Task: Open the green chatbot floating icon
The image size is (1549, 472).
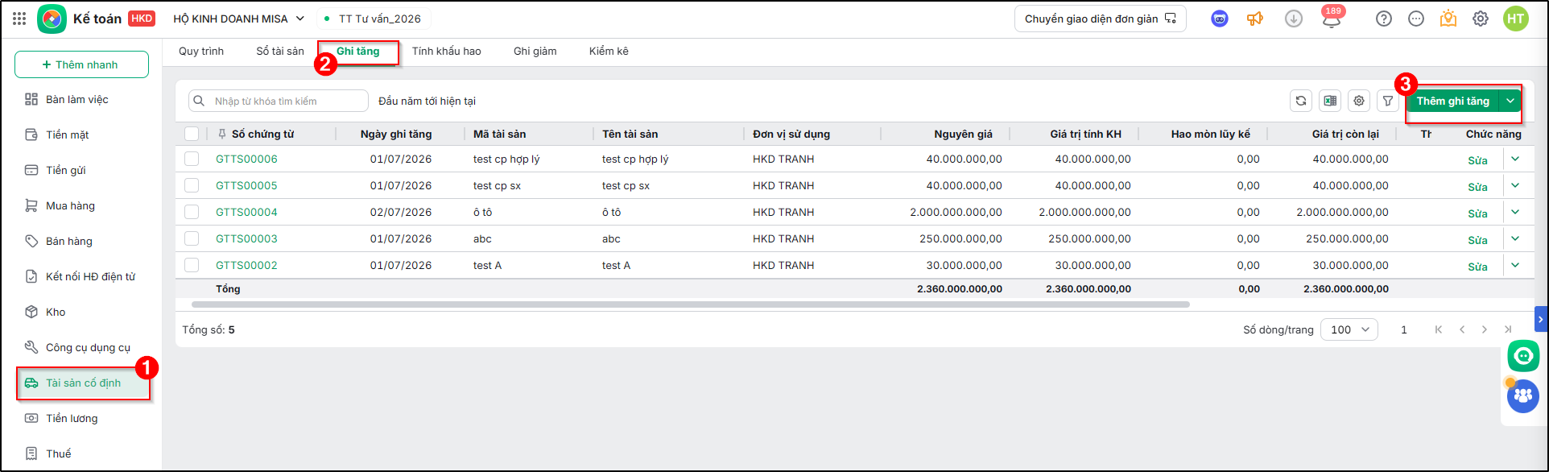Action: (x=1523, y=355)
